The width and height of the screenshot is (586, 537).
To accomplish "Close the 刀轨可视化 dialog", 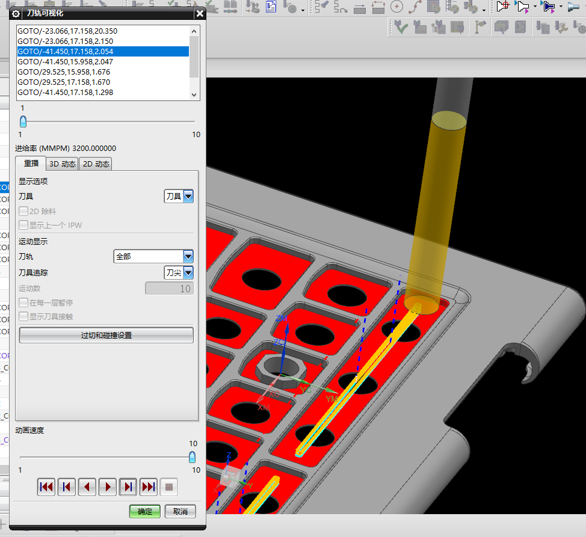I will [200, 14].
